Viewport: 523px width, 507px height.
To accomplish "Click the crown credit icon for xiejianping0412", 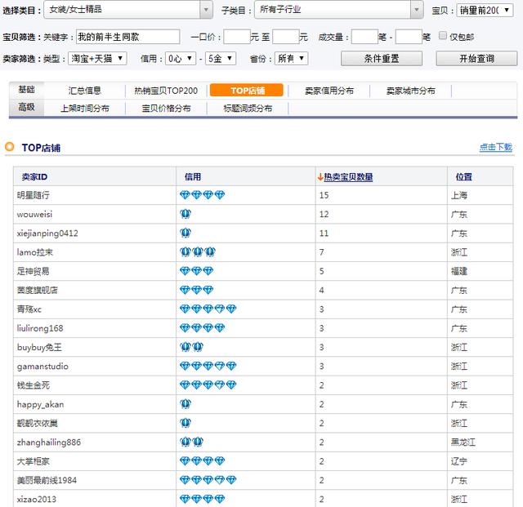I will pos(186,233).
